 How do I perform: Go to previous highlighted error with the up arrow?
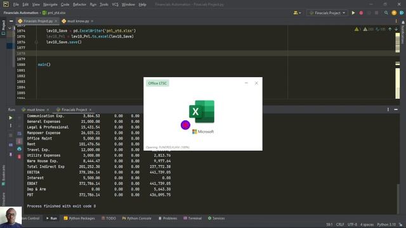pos(390,29)
